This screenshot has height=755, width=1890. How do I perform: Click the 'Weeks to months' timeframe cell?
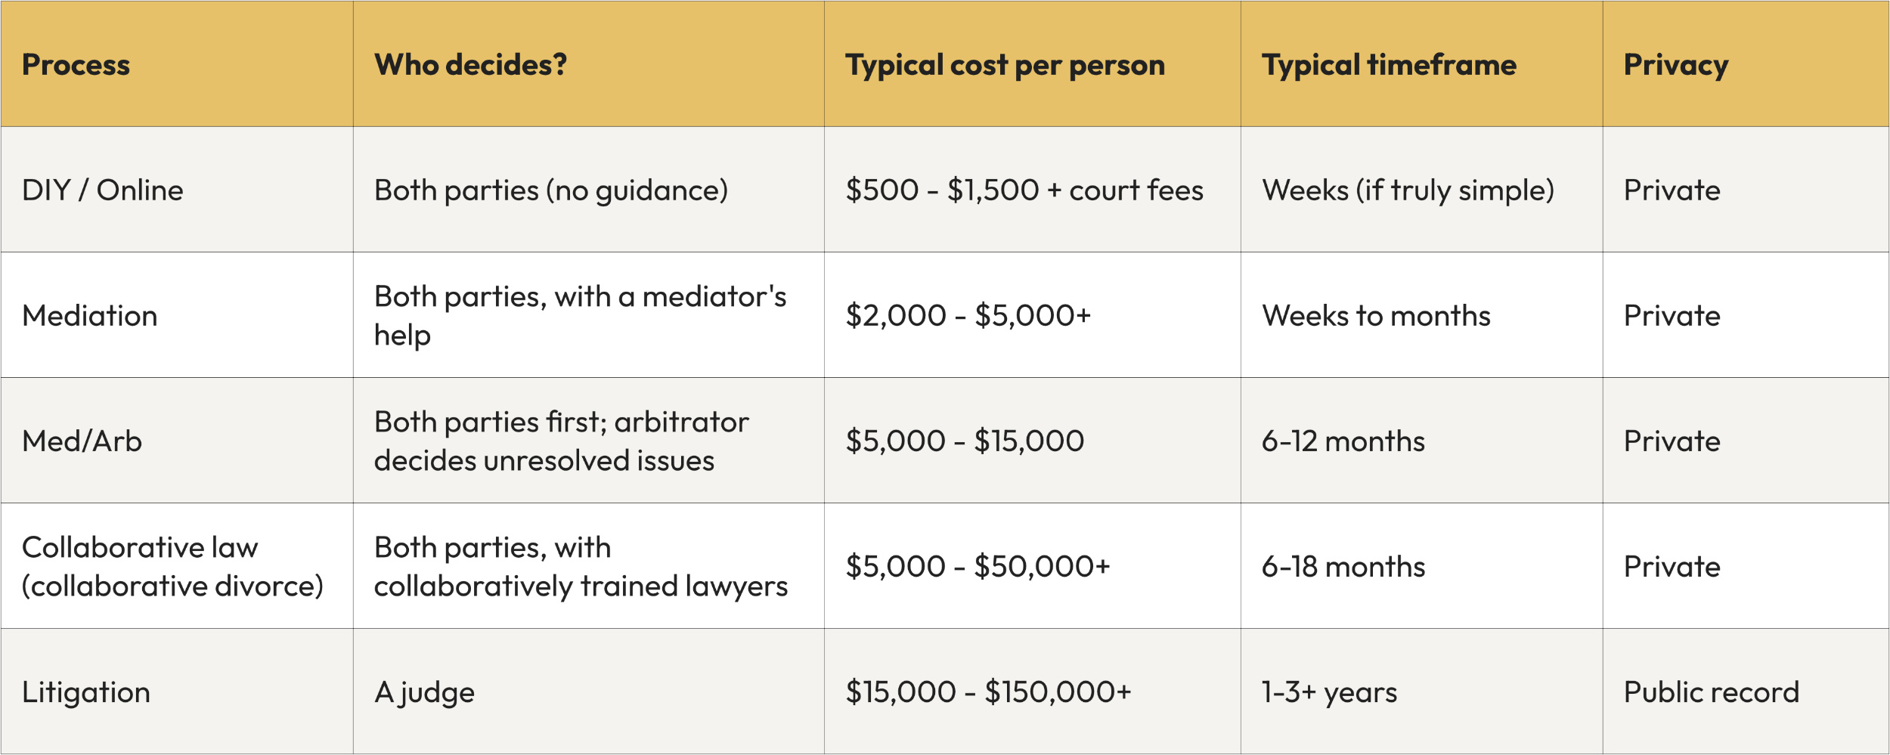pyautogui.click(x=1376, y=316)
